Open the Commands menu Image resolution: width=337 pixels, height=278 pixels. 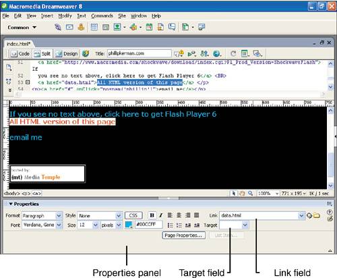[102, 16]
